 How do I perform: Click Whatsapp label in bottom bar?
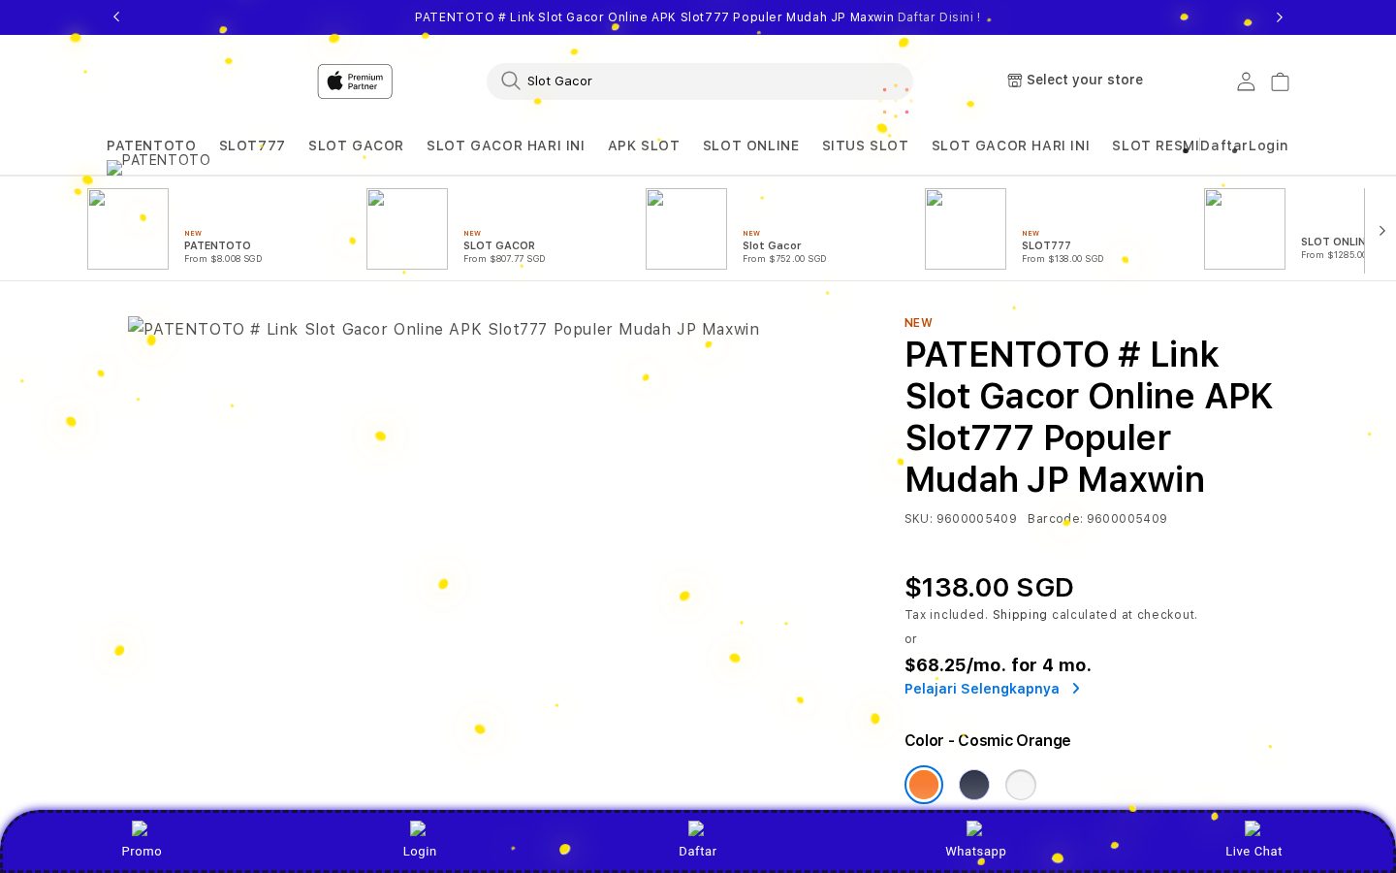click(975, 852)
